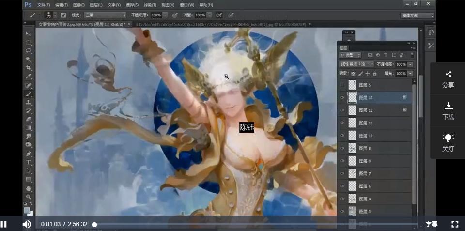Select the Brush tool in toolbox
The width and height of the screenshot is (465, 231).
click(29, 94)
